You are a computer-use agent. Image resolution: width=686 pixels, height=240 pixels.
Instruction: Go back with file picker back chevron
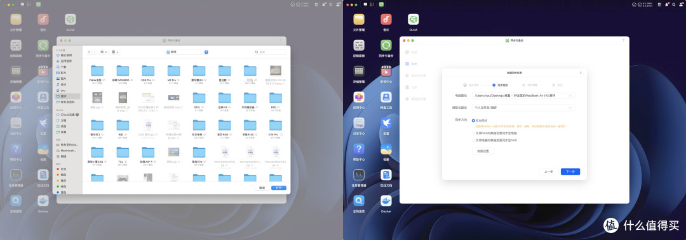coord(90,52)
